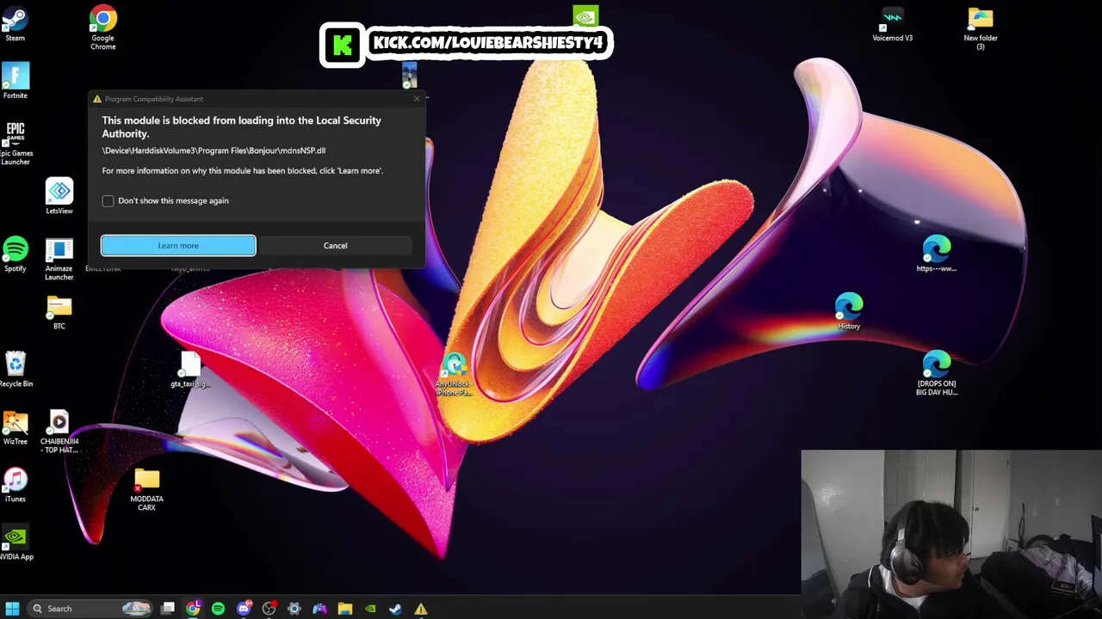Open Steam from the taskbar
1102x619 pixels.
pyautogui.click(x=395, y=609)
